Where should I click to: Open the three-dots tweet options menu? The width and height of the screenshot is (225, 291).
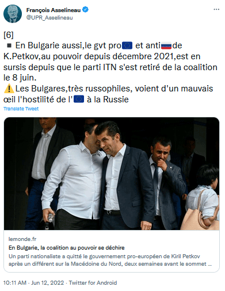coord(216,9)
